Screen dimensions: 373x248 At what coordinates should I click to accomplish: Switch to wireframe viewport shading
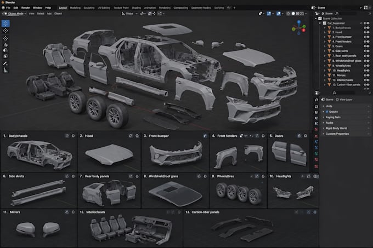pyautogui.click(x=289, y=14)
